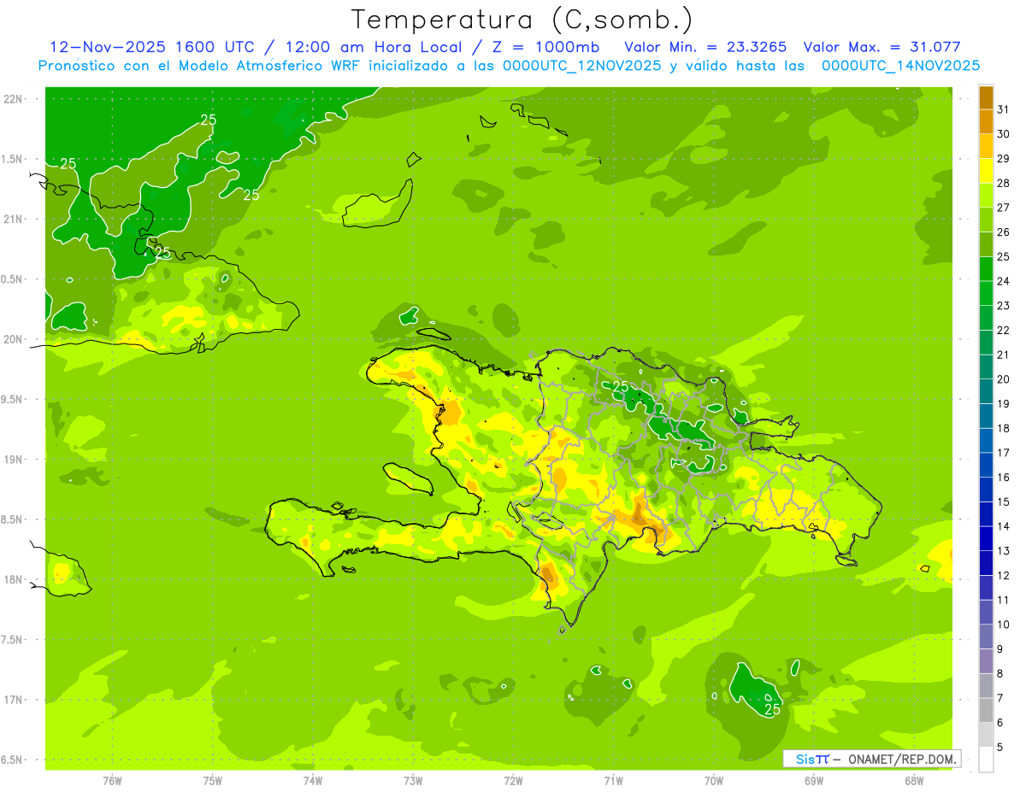Click the "70W" longitude axis label
1026x792 pixels.
(714, 781)
